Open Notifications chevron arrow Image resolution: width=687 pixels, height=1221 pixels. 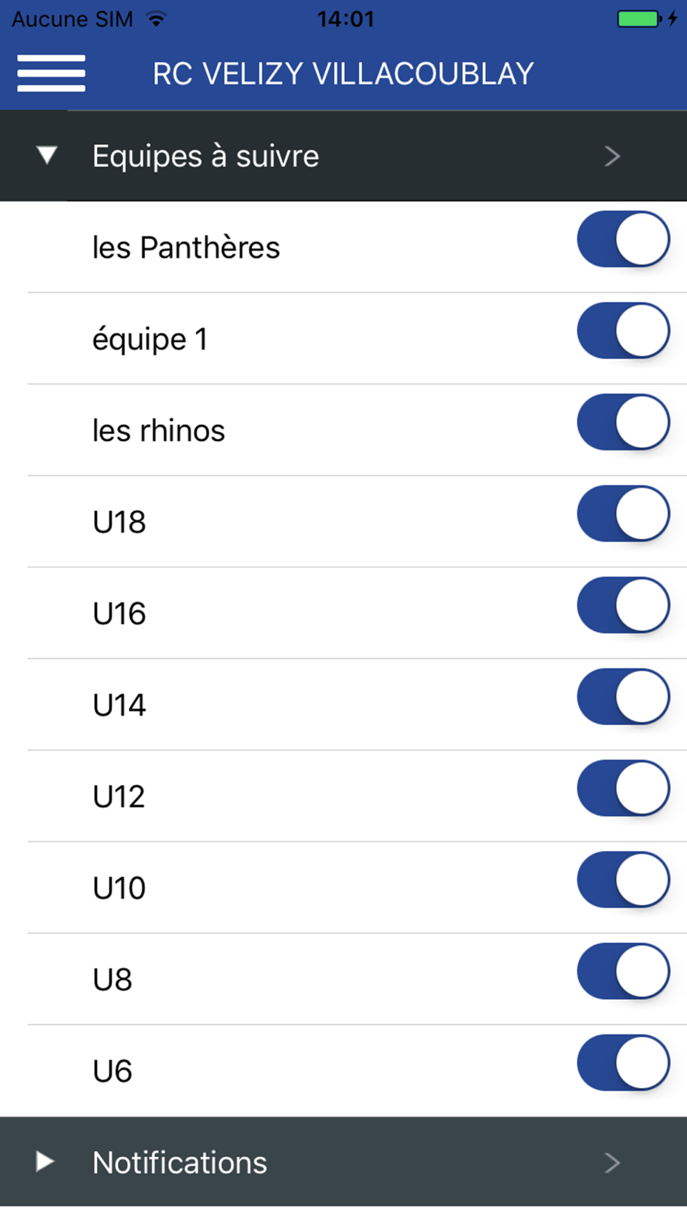point(612,1163)
